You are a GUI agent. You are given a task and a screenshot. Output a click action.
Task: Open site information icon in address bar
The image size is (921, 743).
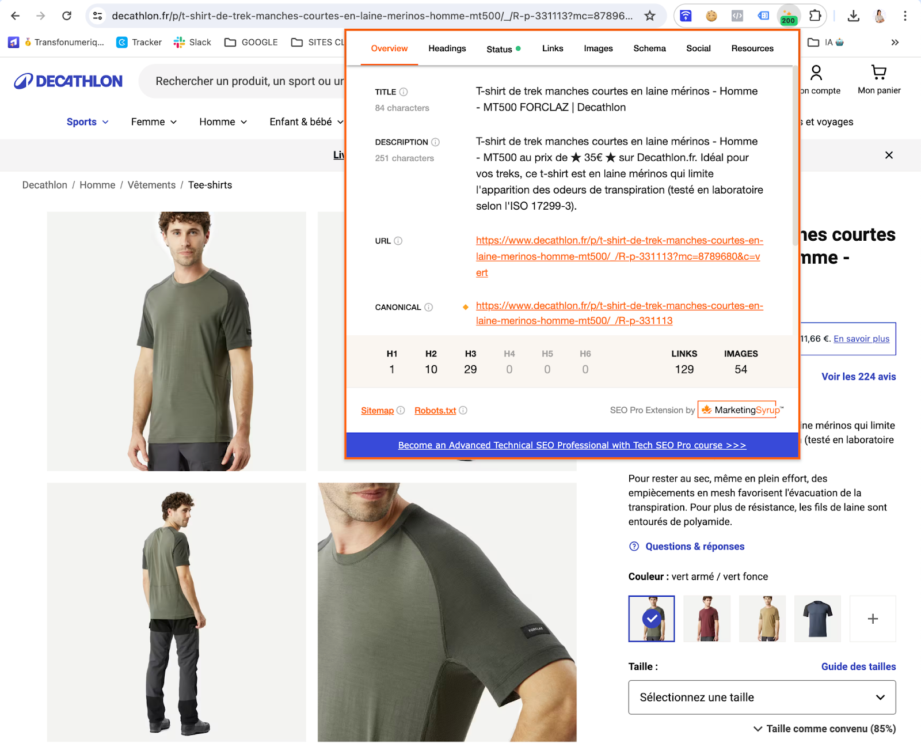tap(98, 16)
